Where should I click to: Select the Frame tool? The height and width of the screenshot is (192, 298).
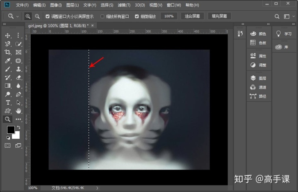coord(18,52)
